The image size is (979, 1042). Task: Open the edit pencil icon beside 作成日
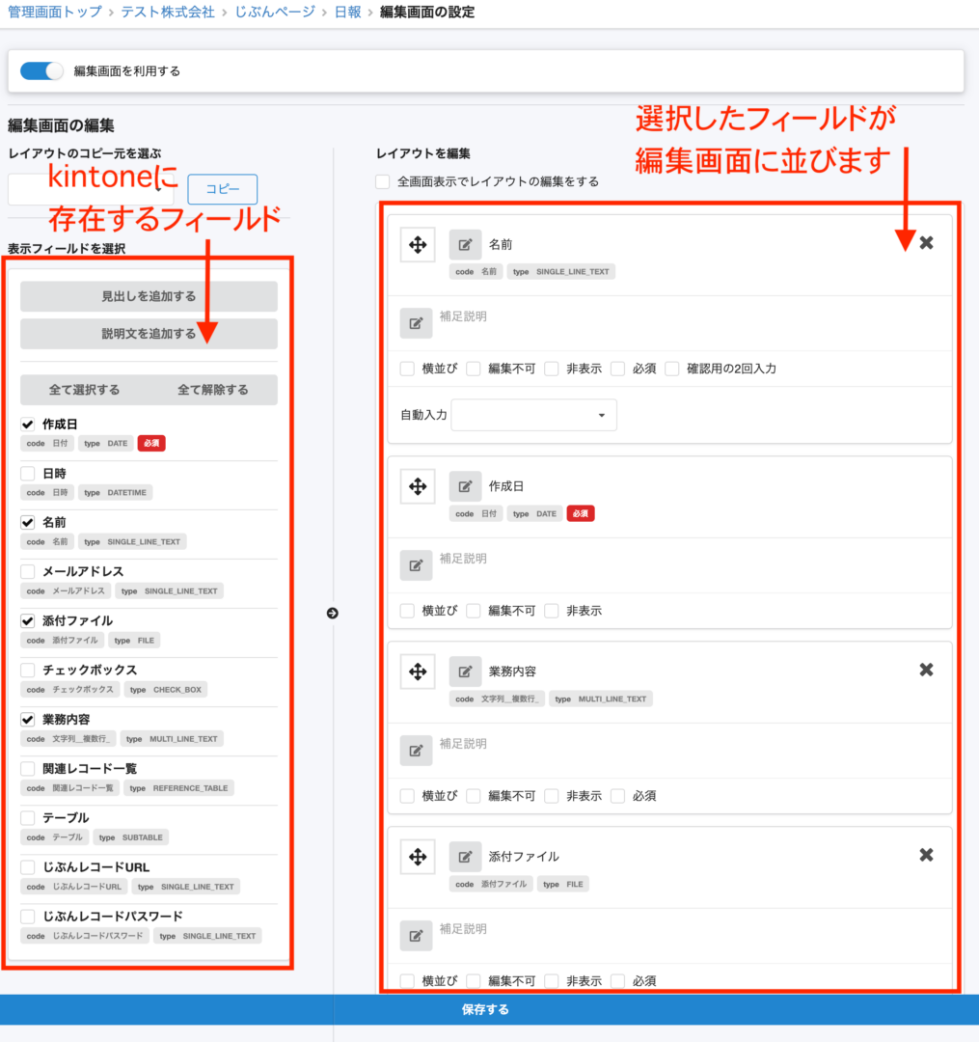point(465,486)
